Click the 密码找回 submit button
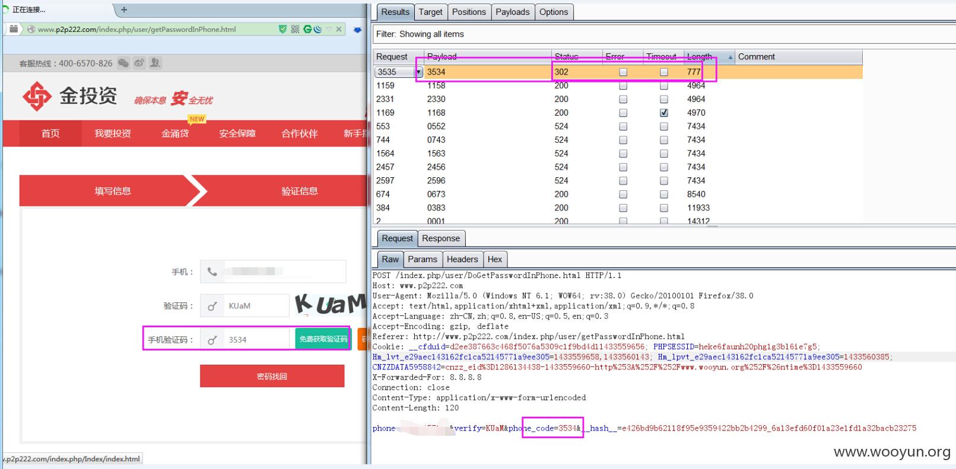Image resolution: width=956 pixels, height=469 pixels. pos(272,376)
